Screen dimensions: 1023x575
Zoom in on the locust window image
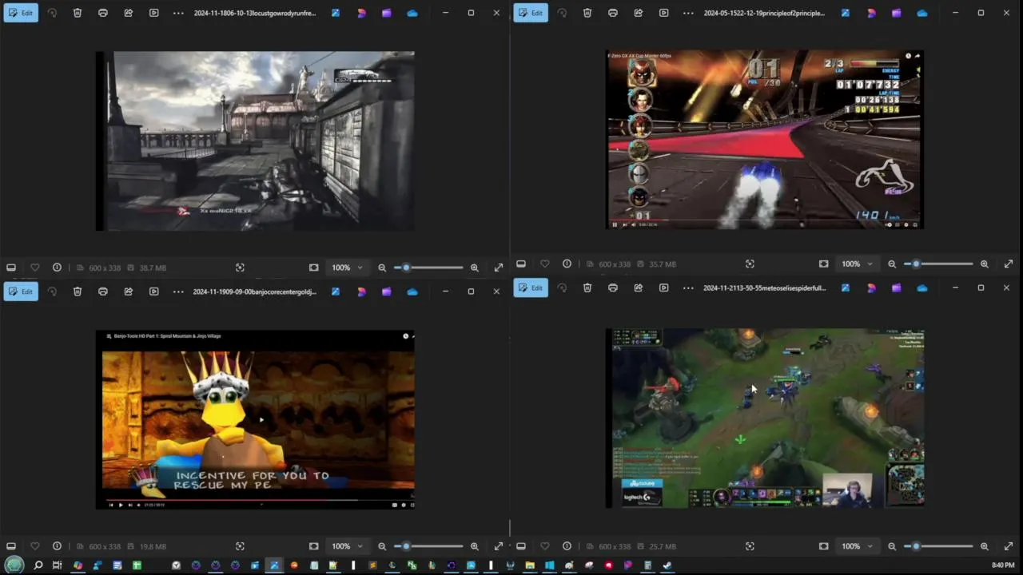(x=475, y=268)
